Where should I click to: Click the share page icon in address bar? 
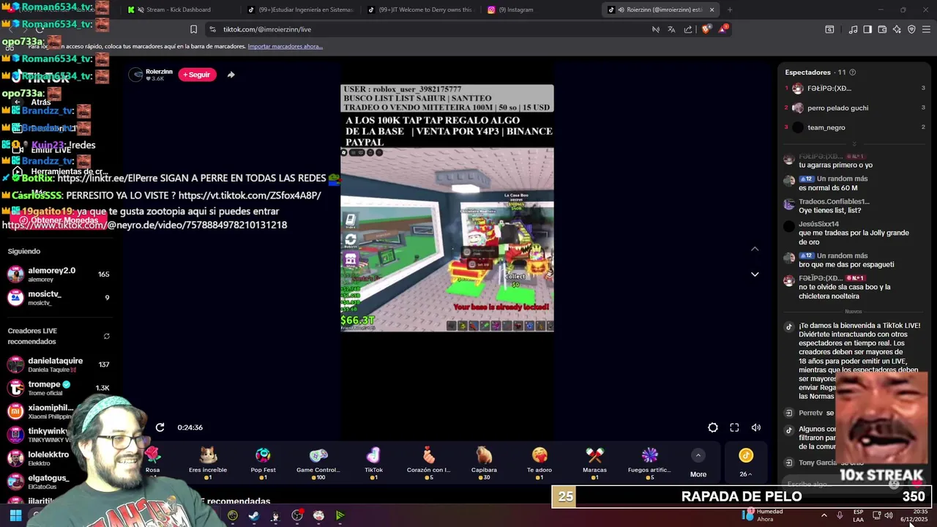coord(688,29)
